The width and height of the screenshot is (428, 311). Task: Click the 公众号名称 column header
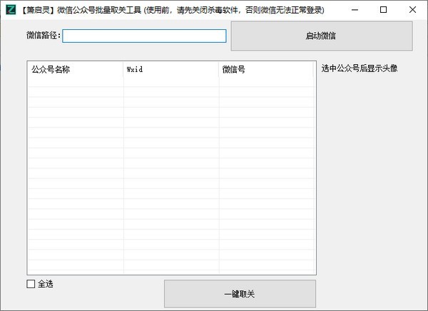(x=76, y=69)
